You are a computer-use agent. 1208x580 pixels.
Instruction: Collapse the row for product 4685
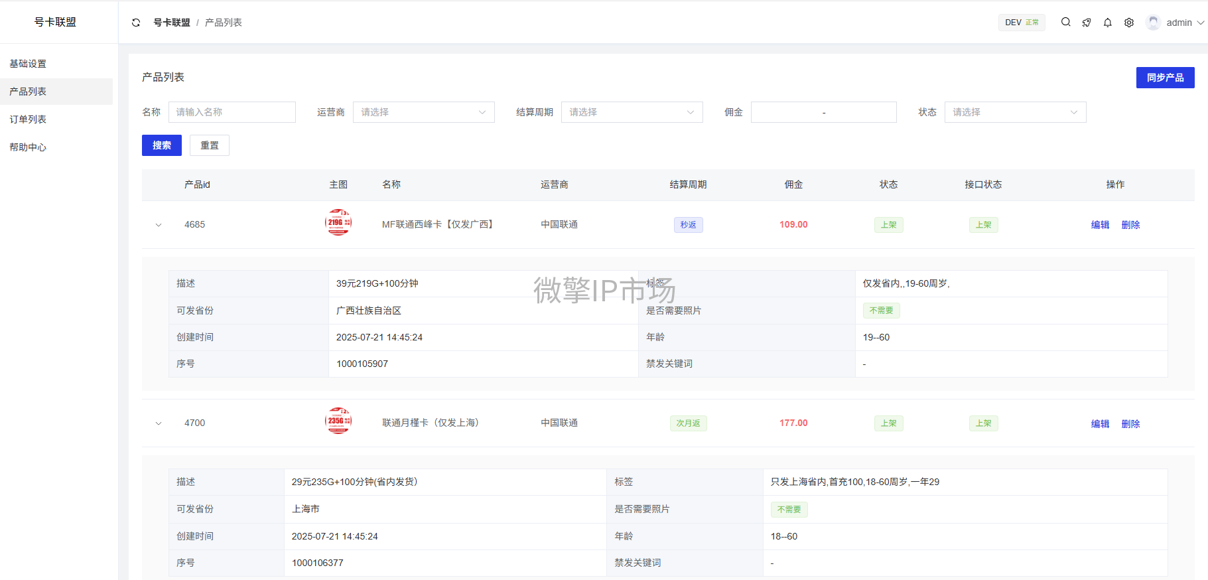(x=159, y=225)
